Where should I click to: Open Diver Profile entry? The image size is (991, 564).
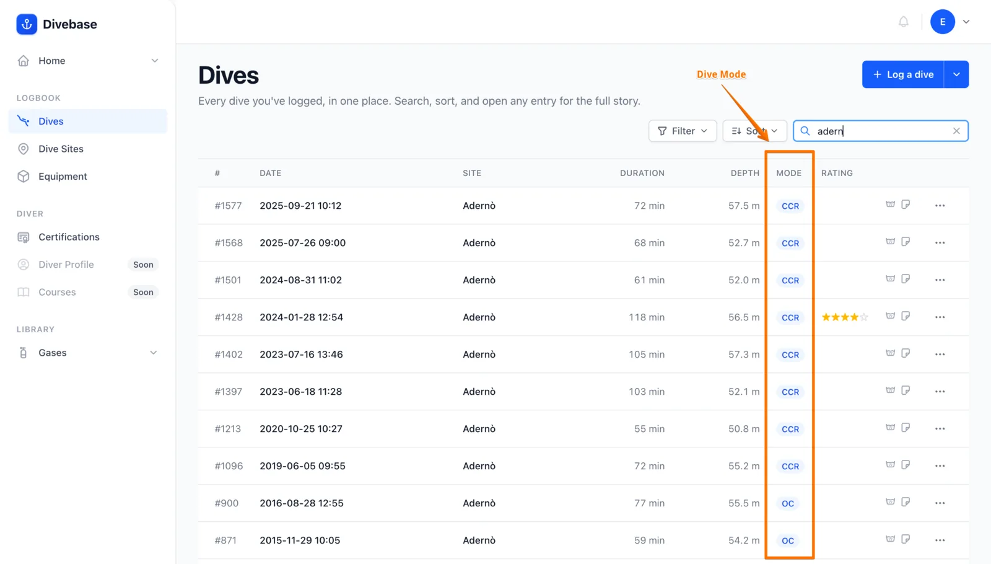pos(87,265)
